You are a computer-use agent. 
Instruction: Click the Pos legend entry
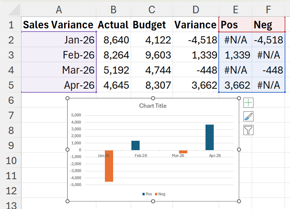tap(147, 194)
